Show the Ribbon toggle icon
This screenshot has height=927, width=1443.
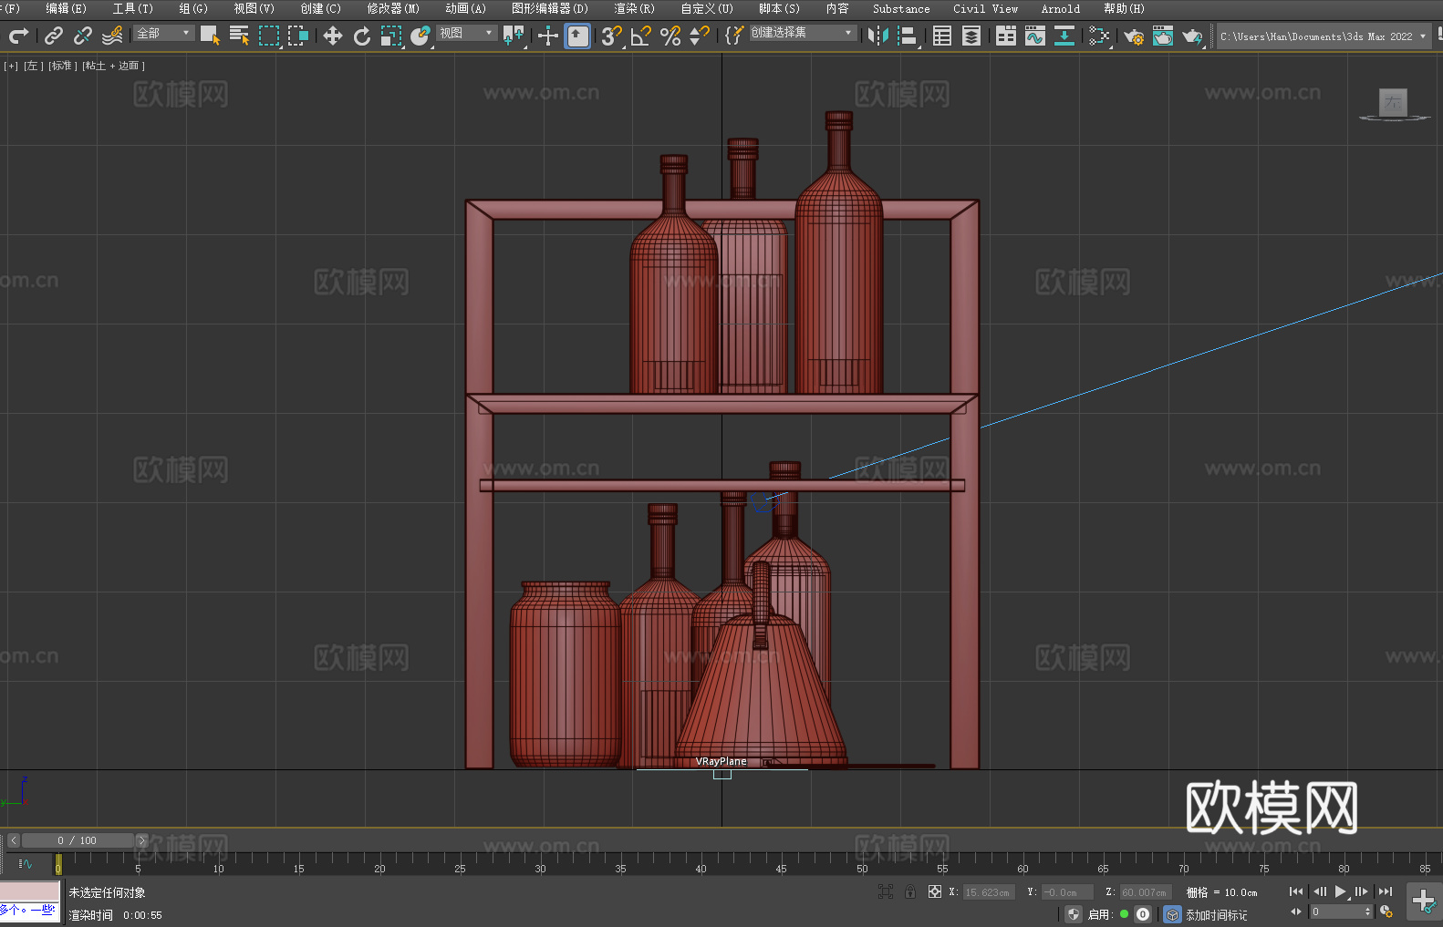(x=1006, y=36)
